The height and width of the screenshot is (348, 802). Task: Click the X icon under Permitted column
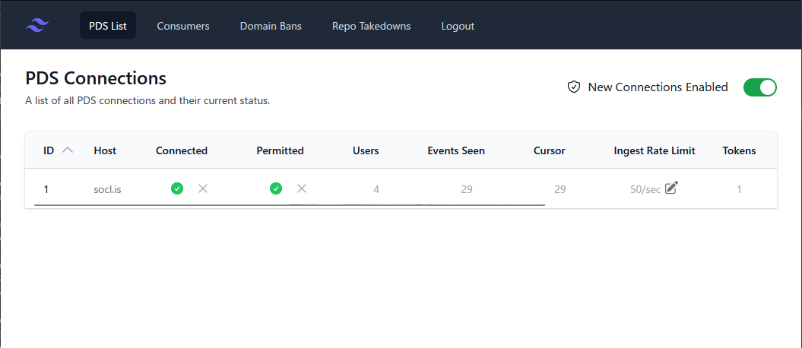click(x=302, y=188)
